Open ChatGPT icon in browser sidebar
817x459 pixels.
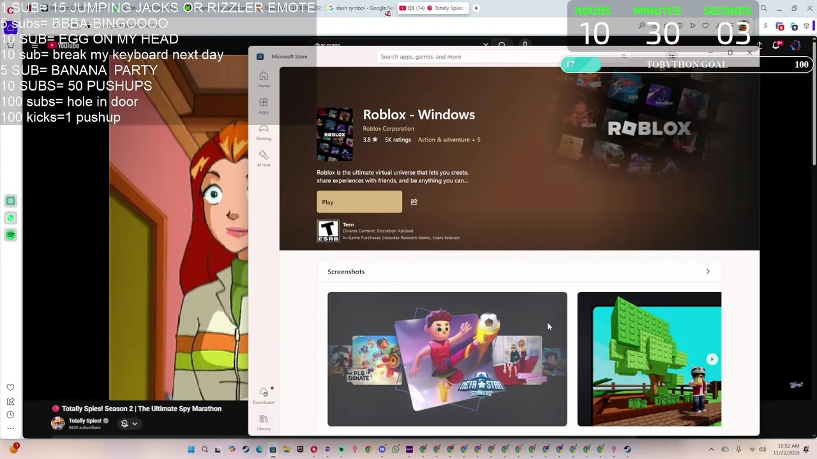[10, 201]
